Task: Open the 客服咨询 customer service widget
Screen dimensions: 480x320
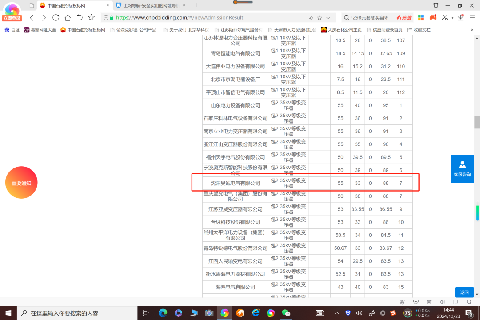Action: click(x=462, y=169)
